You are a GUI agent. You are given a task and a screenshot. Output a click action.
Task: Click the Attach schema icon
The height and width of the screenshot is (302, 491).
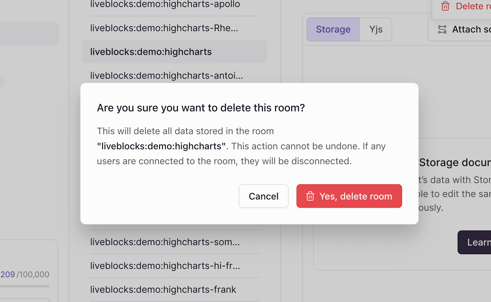442,29
